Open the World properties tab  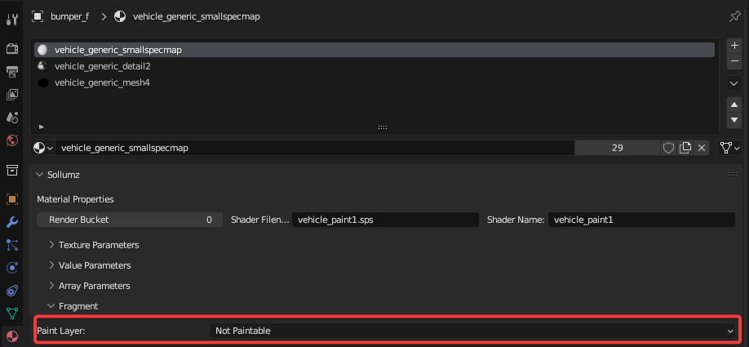[12, 140]
